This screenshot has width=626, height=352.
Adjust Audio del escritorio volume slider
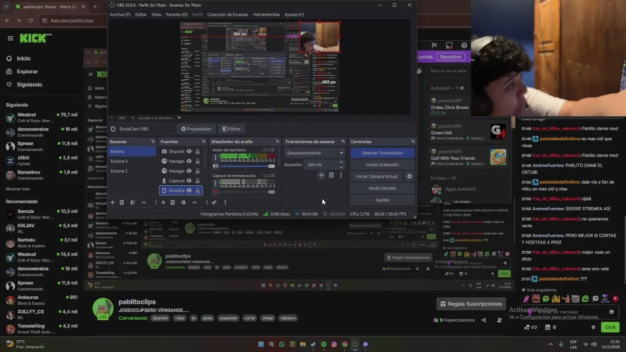247,166
